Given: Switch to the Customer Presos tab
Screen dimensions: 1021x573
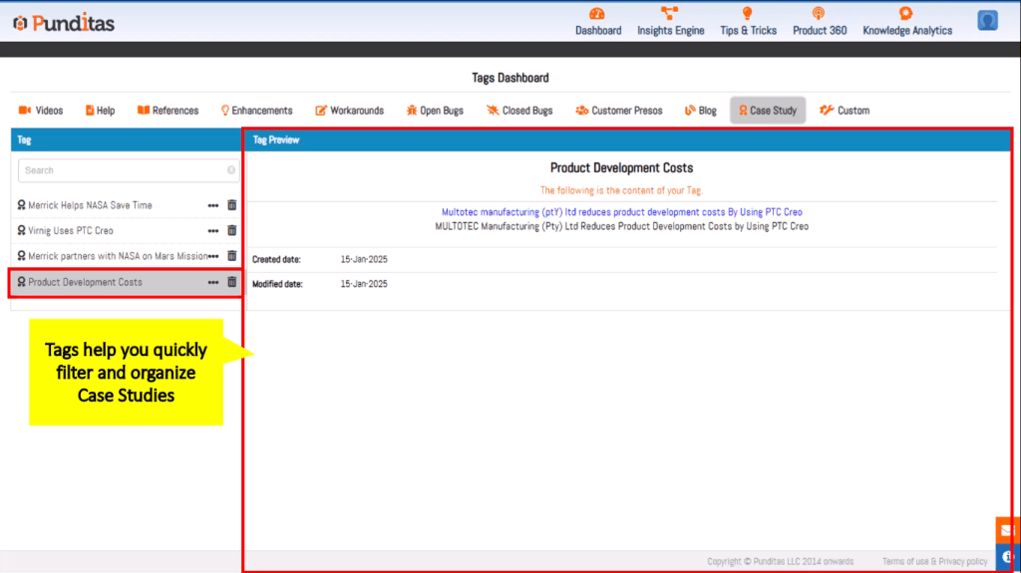Looking at the screenshot, I should pos(618,111).
